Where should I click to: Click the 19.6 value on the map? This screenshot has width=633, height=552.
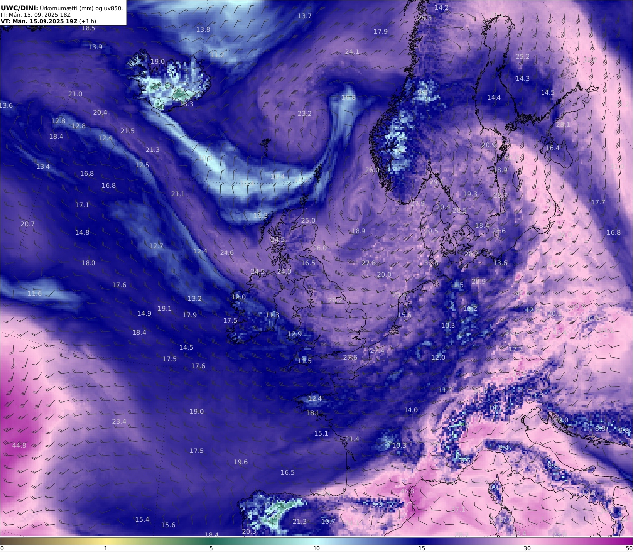240,462
